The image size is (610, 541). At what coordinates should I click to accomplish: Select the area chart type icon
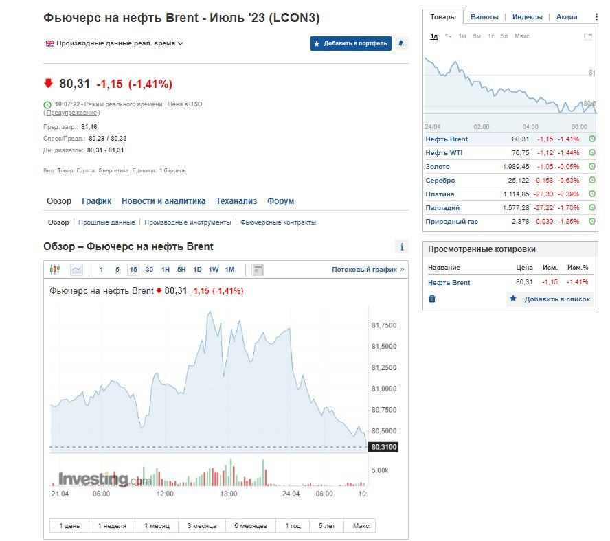77,270
